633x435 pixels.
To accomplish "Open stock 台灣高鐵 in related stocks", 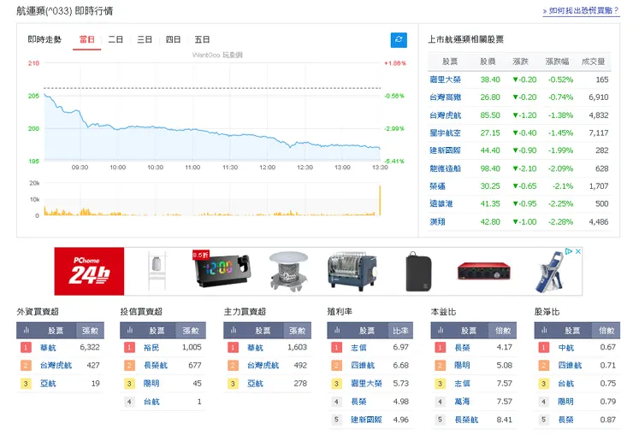I will tap(446, 97).
